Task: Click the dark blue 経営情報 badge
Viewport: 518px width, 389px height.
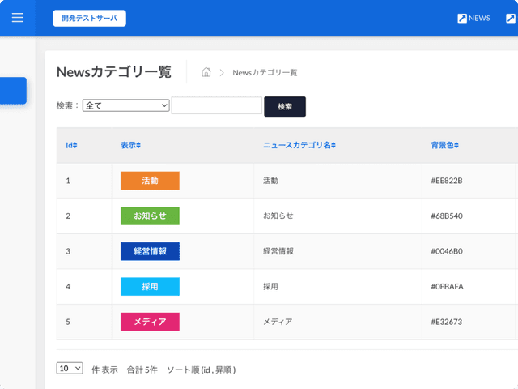Action: click(x=150, y=251)
